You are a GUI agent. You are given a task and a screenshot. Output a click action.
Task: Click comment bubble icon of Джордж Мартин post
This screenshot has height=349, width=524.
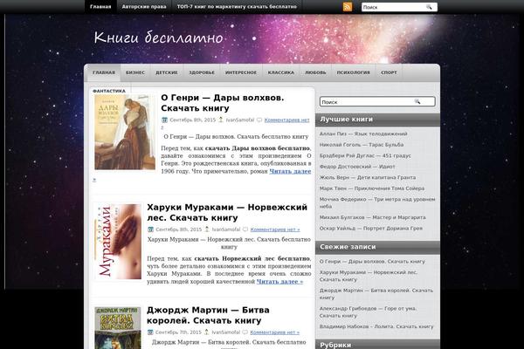(245, 332)
